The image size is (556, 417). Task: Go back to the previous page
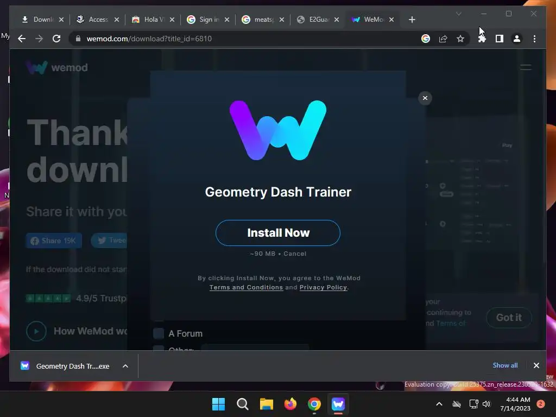22,39
